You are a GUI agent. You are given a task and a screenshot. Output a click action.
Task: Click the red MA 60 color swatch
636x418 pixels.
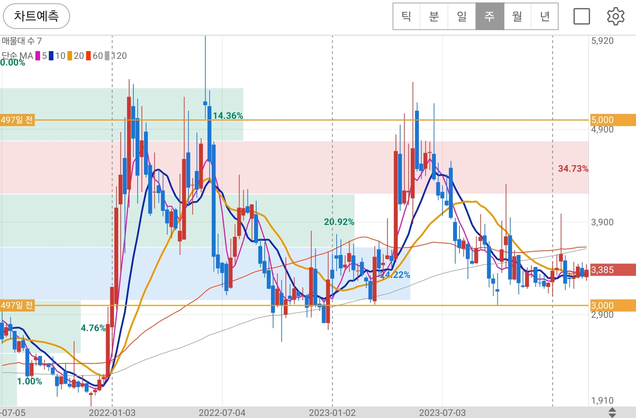pos(88,56)
